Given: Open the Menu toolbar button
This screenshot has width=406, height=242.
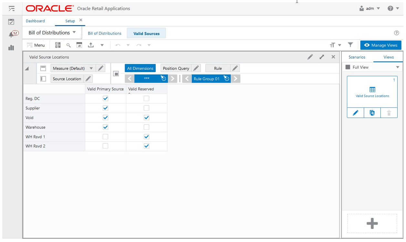Looking at the screenshot, I should coord(36,45).
